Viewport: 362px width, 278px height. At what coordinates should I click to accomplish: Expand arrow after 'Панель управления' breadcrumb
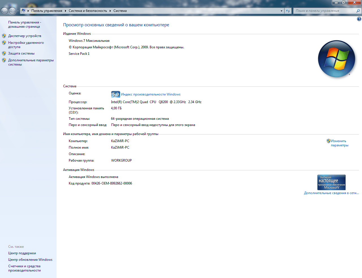click(x=65, y=11)
